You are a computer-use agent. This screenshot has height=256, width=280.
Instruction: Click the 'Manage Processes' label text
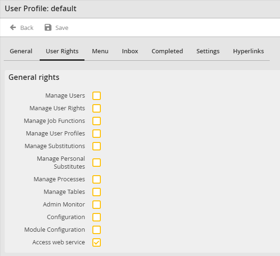59,179
